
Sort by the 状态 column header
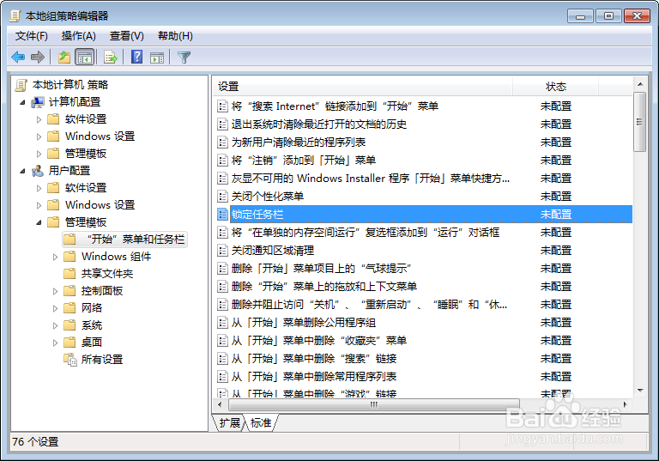click(x=556, y=87)
